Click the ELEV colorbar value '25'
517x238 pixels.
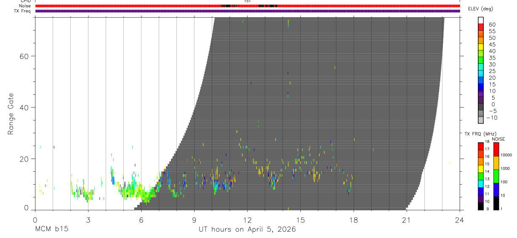(492, 71)
